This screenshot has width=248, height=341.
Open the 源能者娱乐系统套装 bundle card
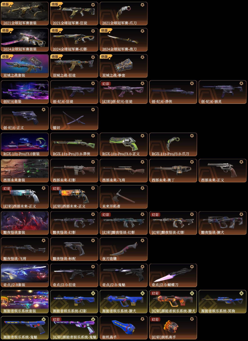point(25,302)
